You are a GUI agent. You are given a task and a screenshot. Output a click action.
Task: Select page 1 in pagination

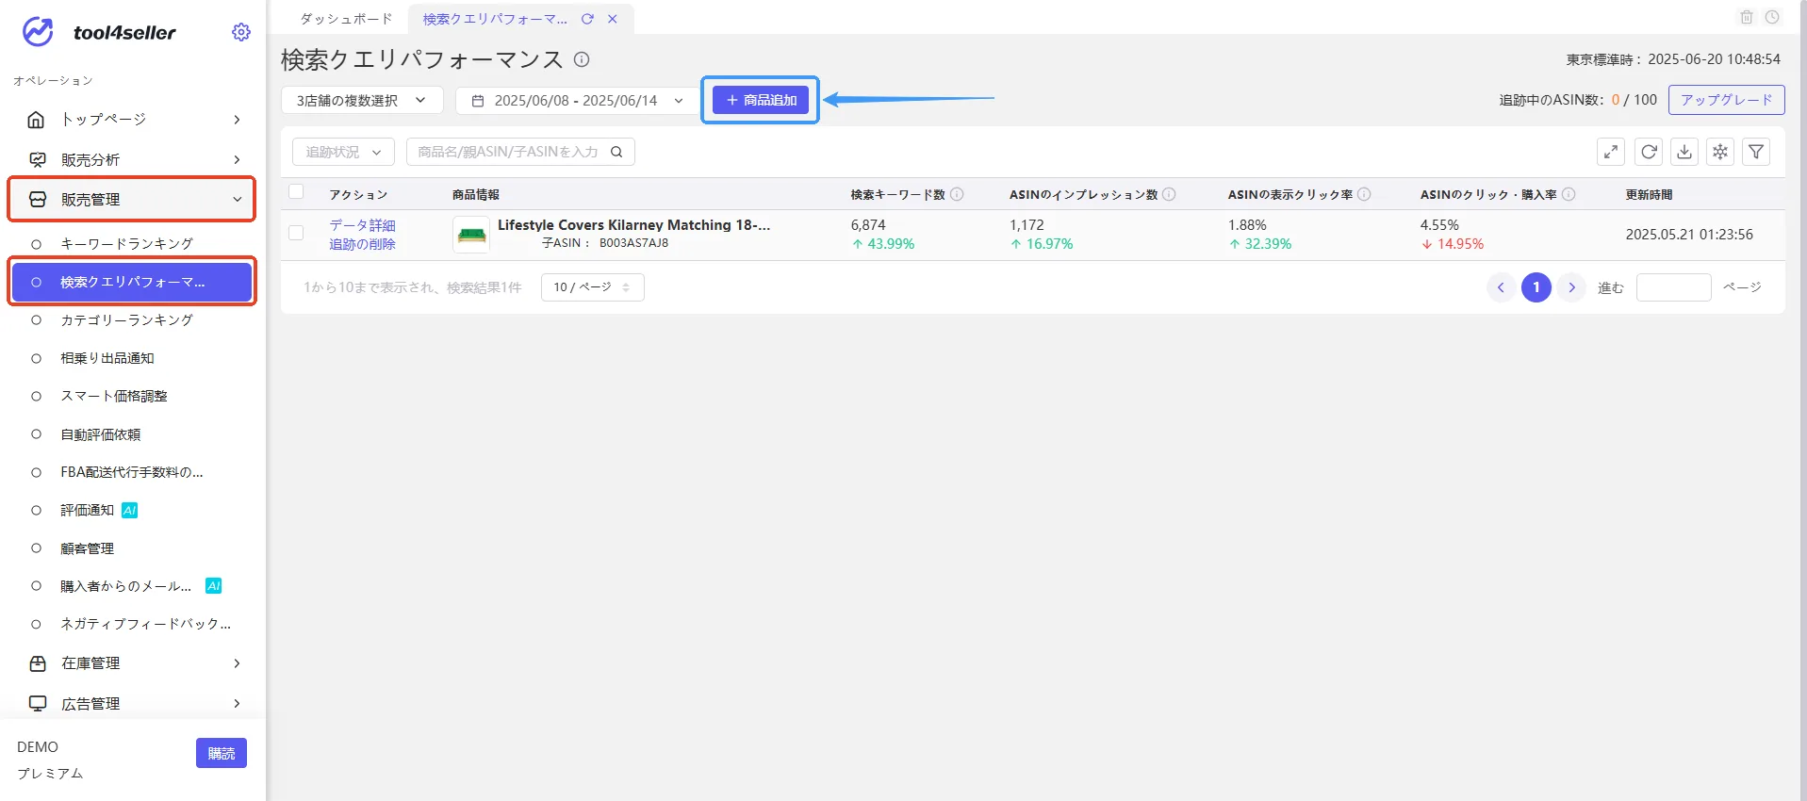point(1536,287)
